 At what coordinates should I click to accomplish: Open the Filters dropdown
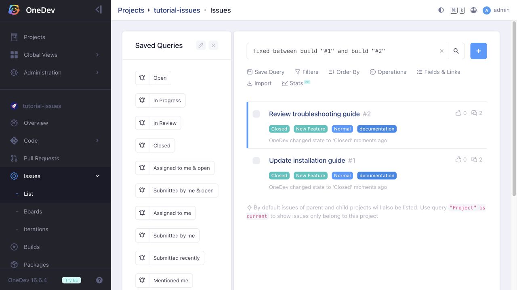click(307, 72)
